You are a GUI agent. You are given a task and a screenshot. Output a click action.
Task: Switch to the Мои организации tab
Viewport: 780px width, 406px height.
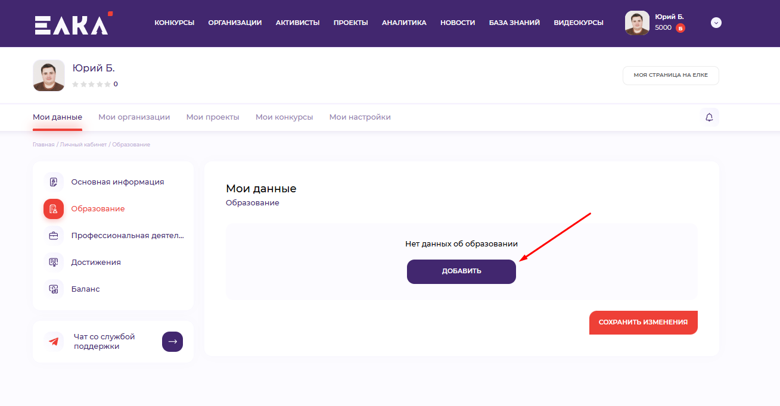tap(134, 117)
